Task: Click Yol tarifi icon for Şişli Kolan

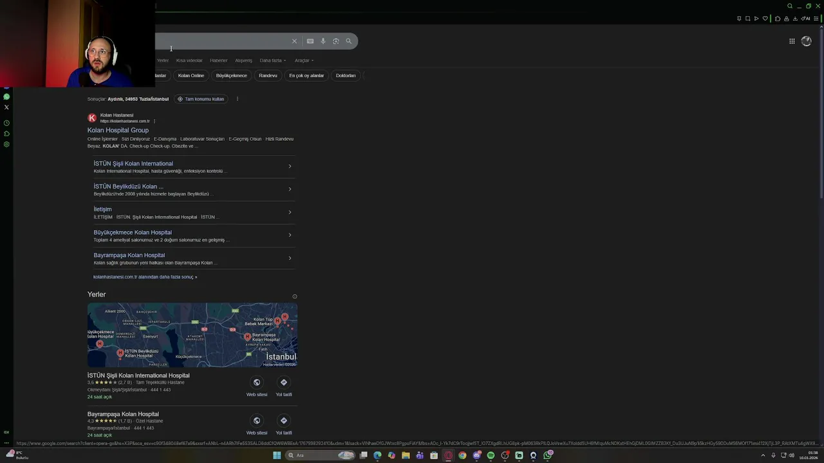Action: (284, 383)
